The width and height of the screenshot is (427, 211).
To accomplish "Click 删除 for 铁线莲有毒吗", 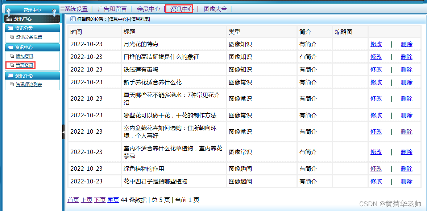I will [x=406, y=70].
